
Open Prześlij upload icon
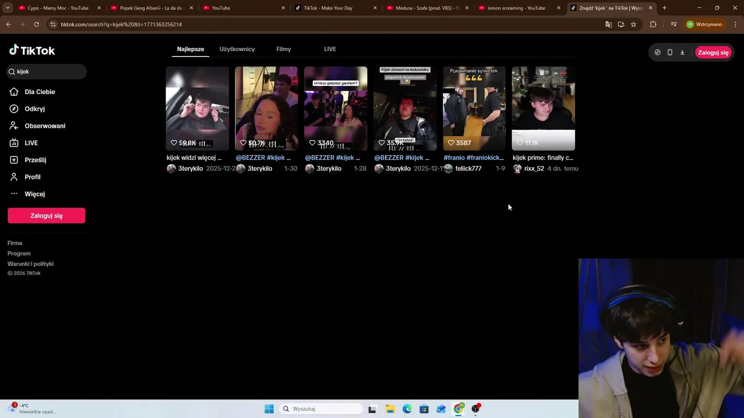tap(14, 160)
